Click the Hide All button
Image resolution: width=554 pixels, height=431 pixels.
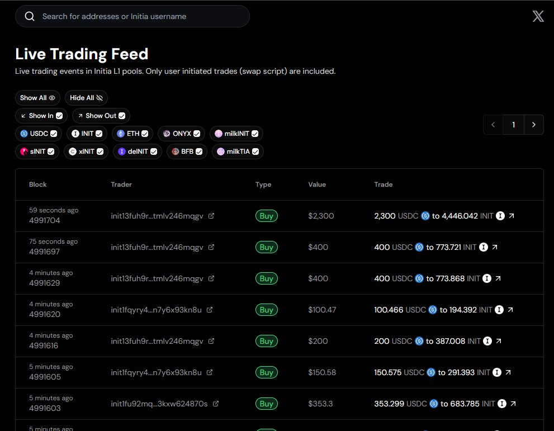coord(86,98)
